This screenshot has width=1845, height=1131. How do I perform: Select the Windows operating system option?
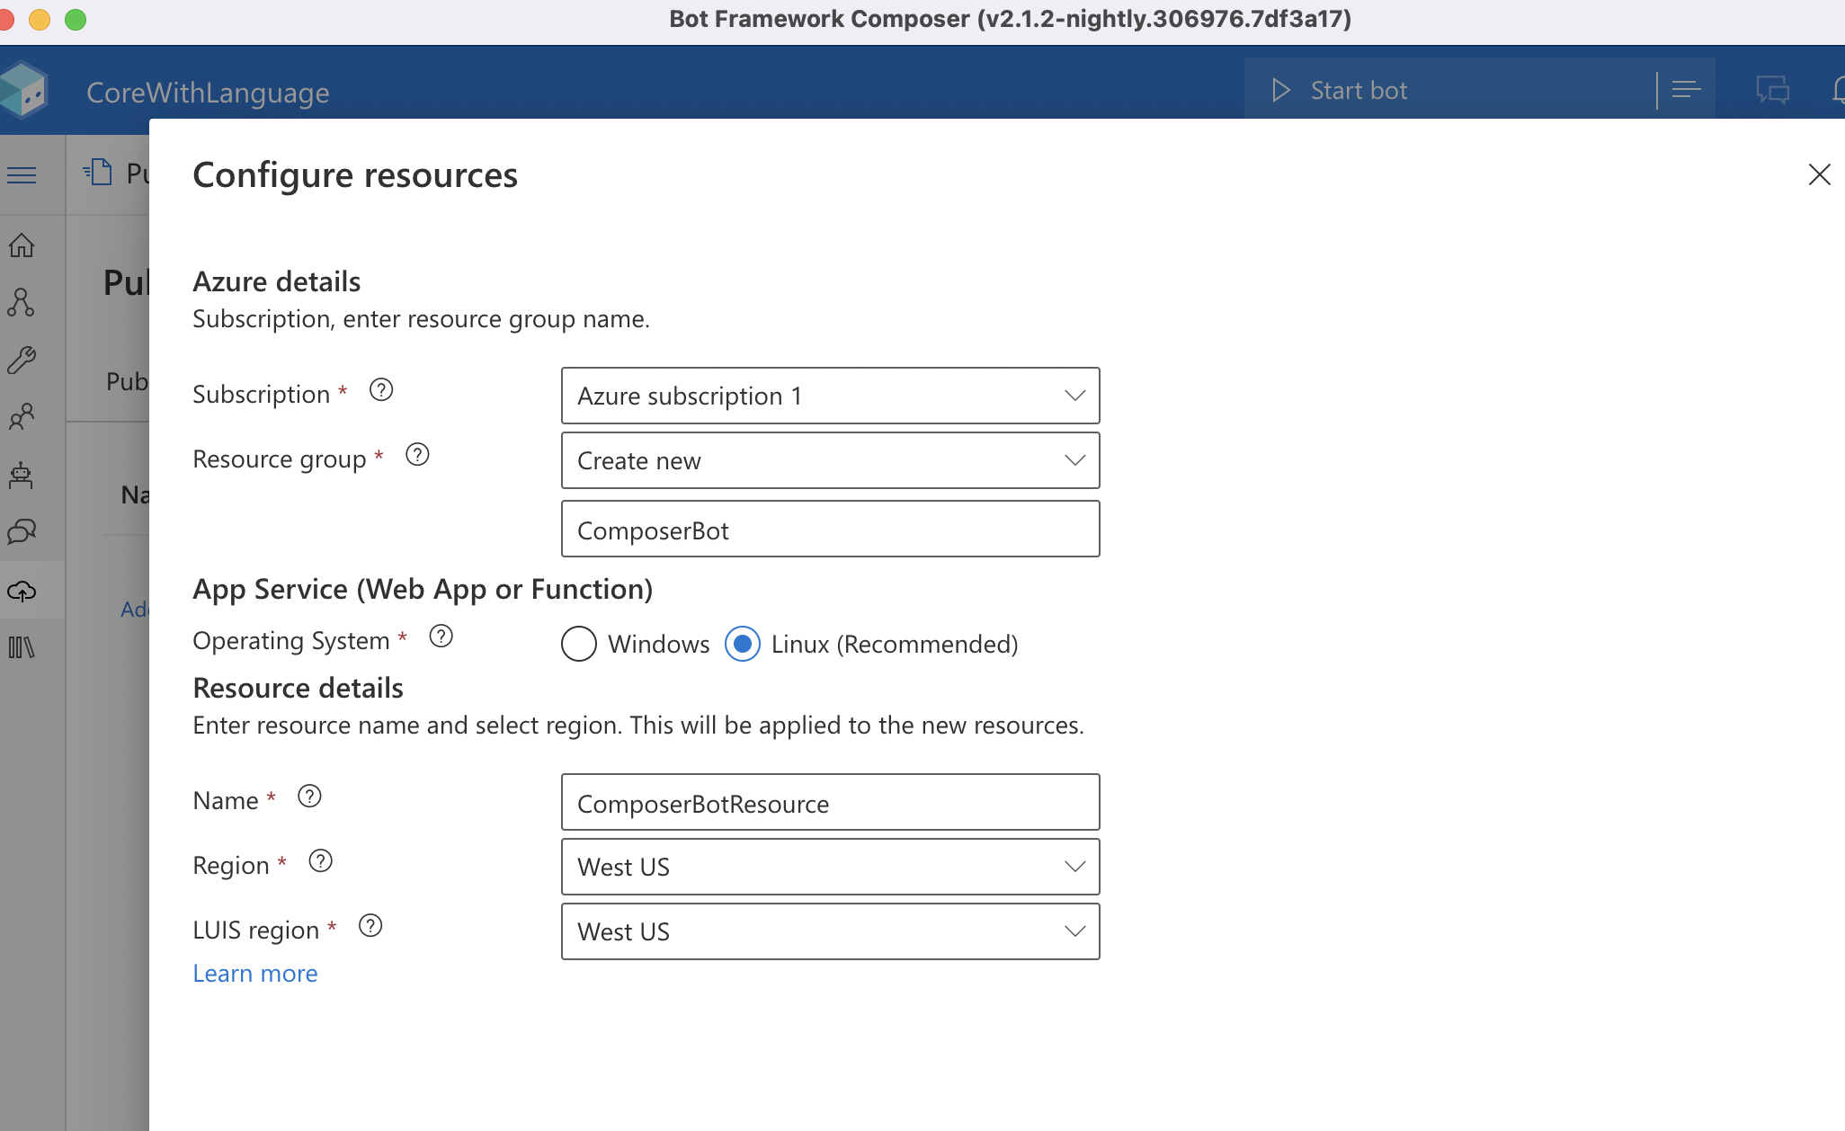579,644
